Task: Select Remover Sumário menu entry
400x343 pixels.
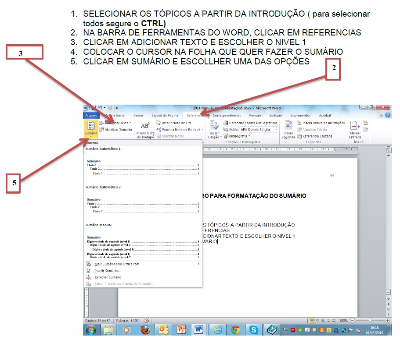Action: (108, 277)
